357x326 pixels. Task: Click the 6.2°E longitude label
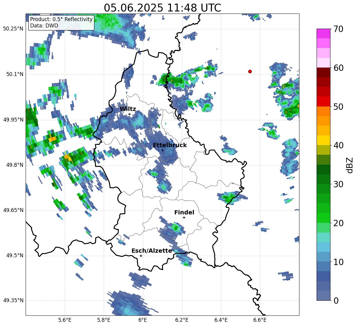(182, 320)
